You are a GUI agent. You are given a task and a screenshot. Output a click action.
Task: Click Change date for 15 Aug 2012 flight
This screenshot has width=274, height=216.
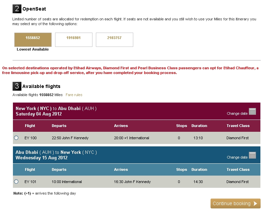[237, 157]
